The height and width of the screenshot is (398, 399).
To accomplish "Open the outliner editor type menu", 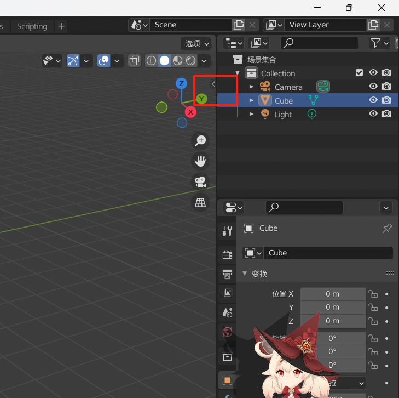I will (234, 43).
